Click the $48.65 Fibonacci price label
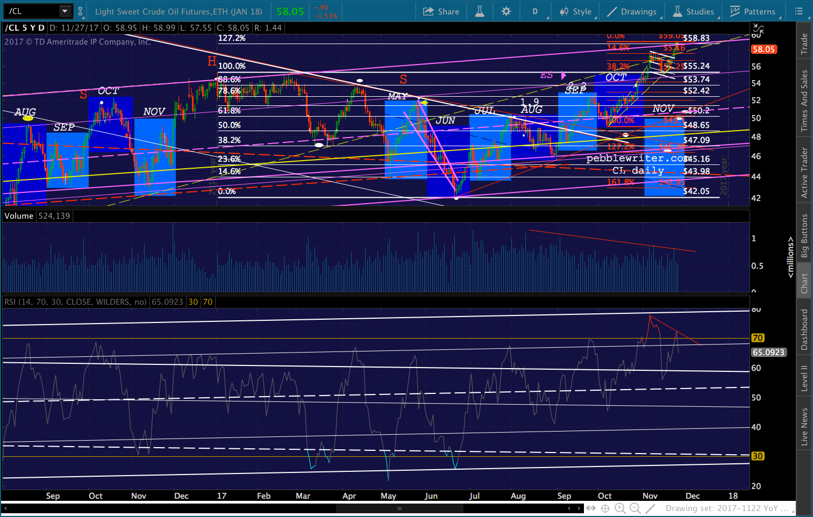Viewport: 813px width, 517px height. click(x=696, y=125)
